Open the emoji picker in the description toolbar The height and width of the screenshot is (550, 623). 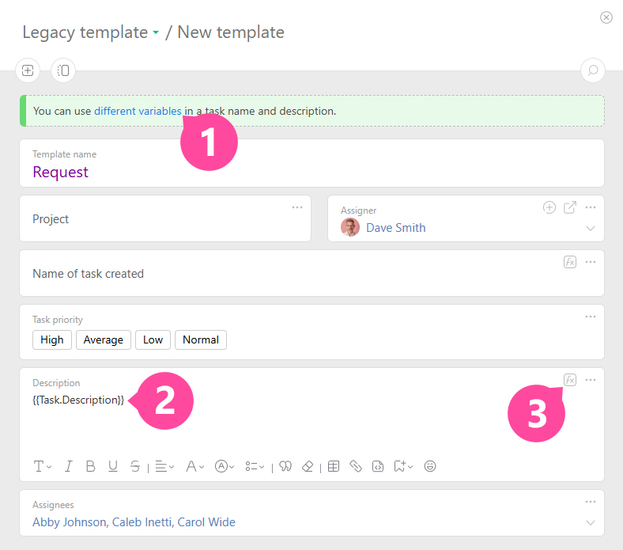tap(430, 466)
